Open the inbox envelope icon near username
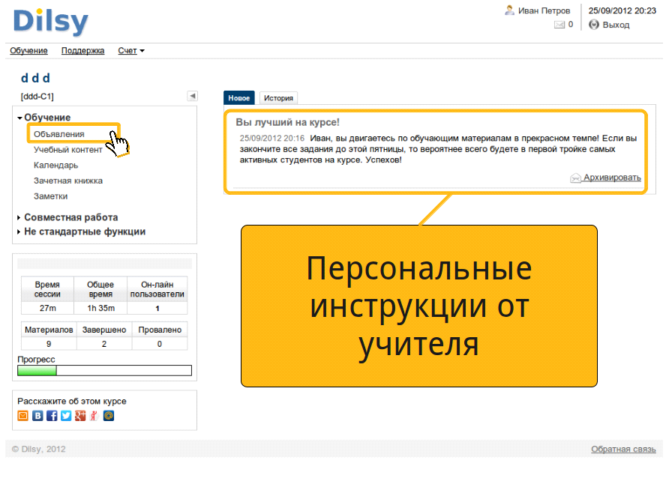Screen dimensions: 666x478 click(x=559, y=25)
